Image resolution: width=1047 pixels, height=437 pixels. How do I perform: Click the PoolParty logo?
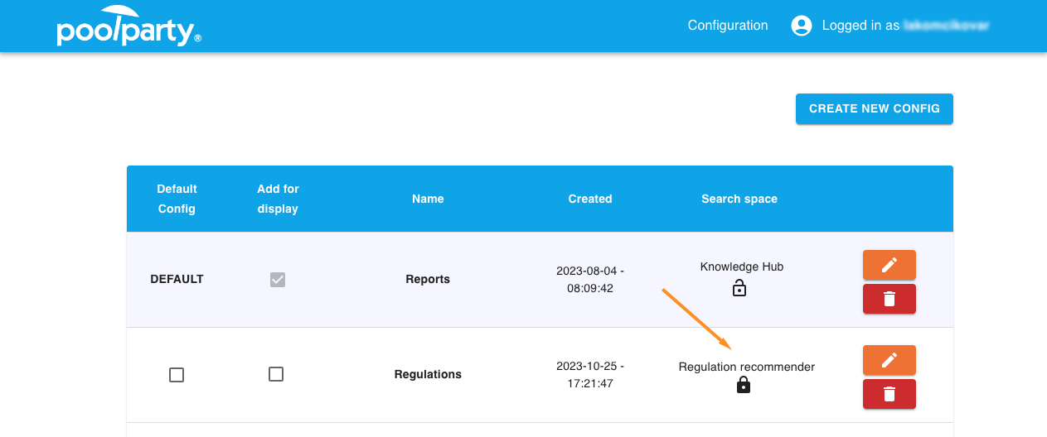tap(128, 26)
